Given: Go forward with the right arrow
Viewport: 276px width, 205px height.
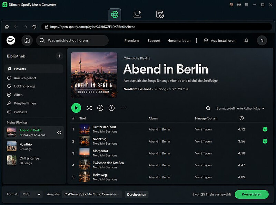Looking at the screenshot, I should [26, 27].
